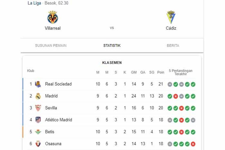Open the Berita tab

173,46
